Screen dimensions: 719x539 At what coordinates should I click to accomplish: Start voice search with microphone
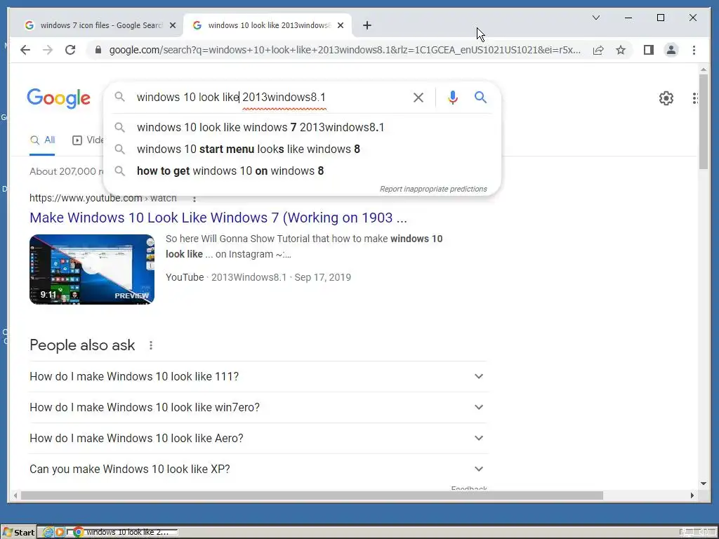[x=453, y=97]
